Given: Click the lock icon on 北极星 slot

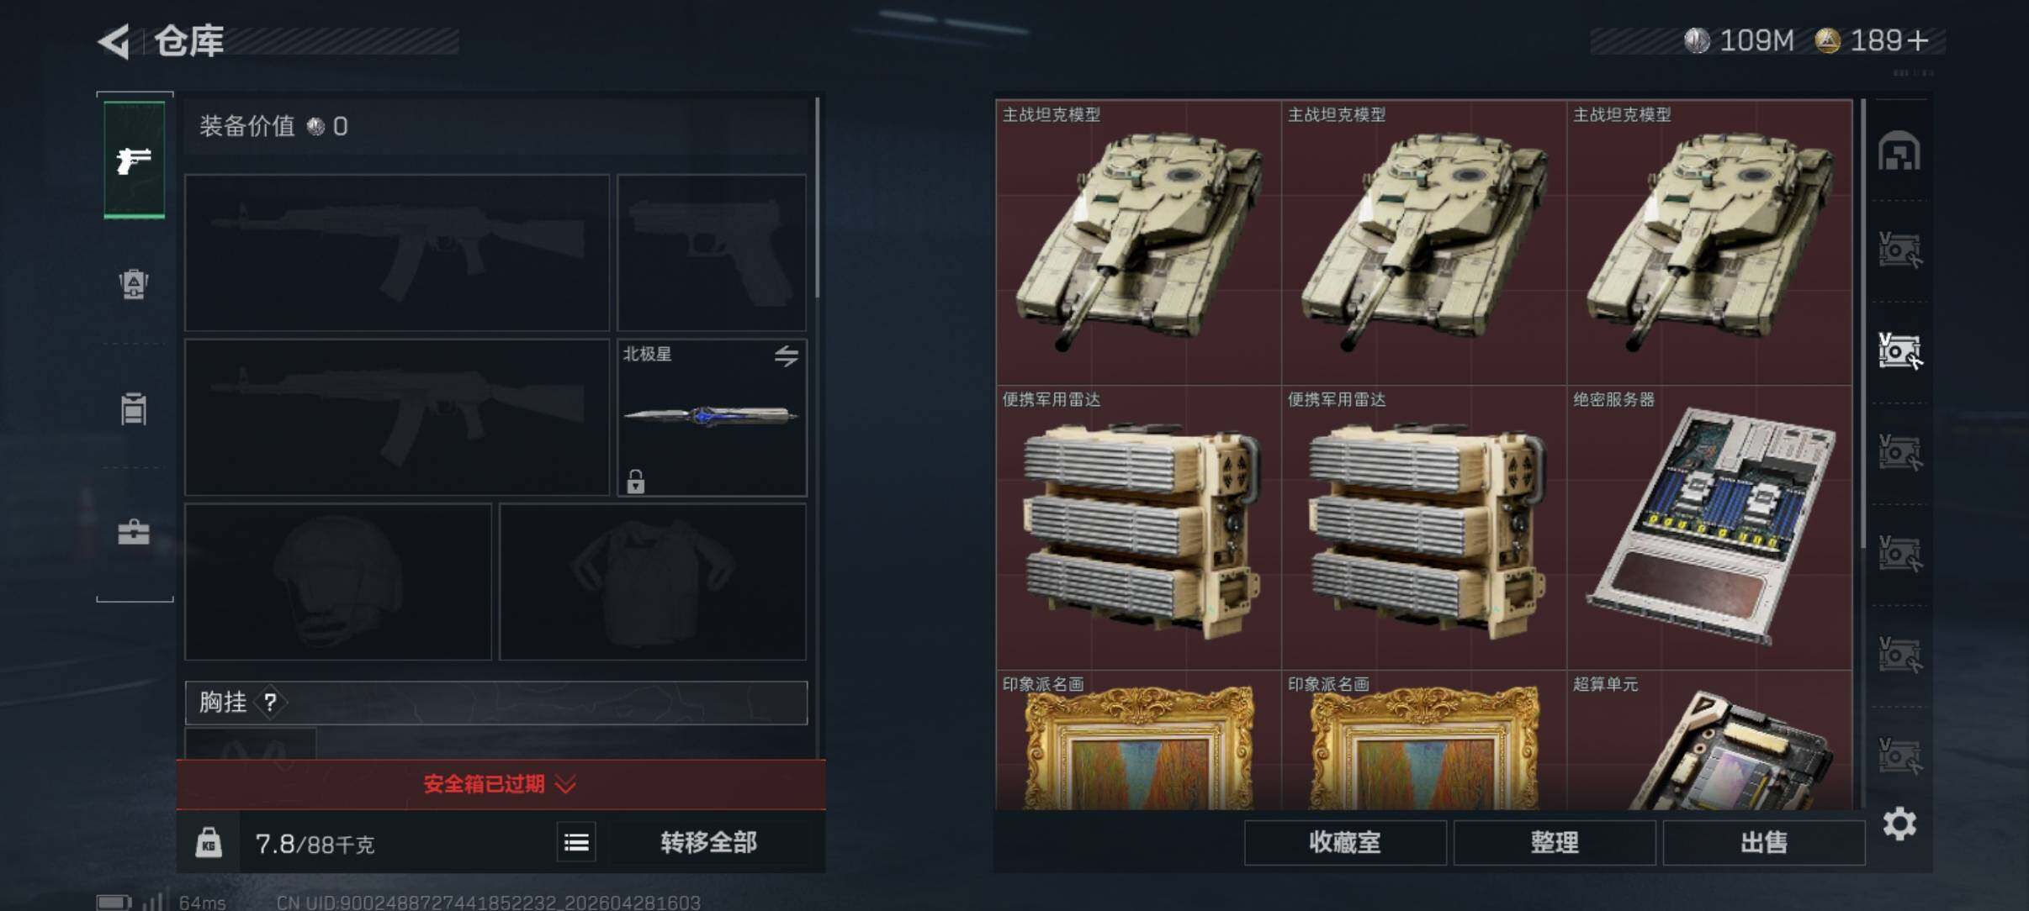Looking at the screenshot, I should pyautogui.click(x=635, y=482).
